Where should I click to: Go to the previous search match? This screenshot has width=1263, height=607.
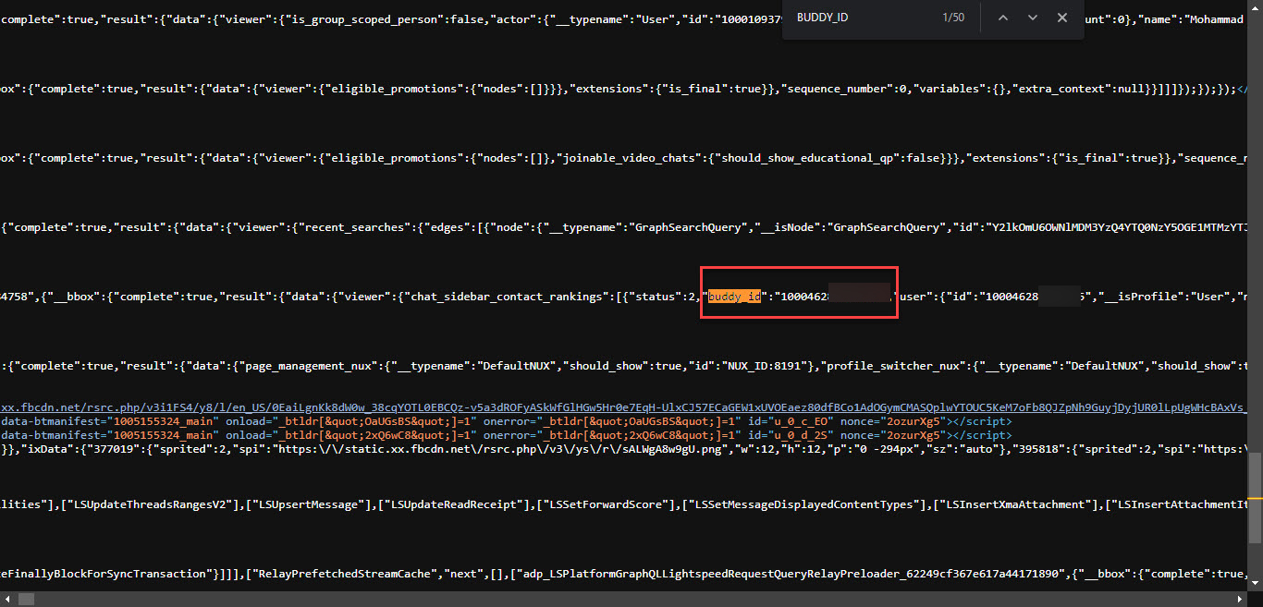pos(1002,18)
